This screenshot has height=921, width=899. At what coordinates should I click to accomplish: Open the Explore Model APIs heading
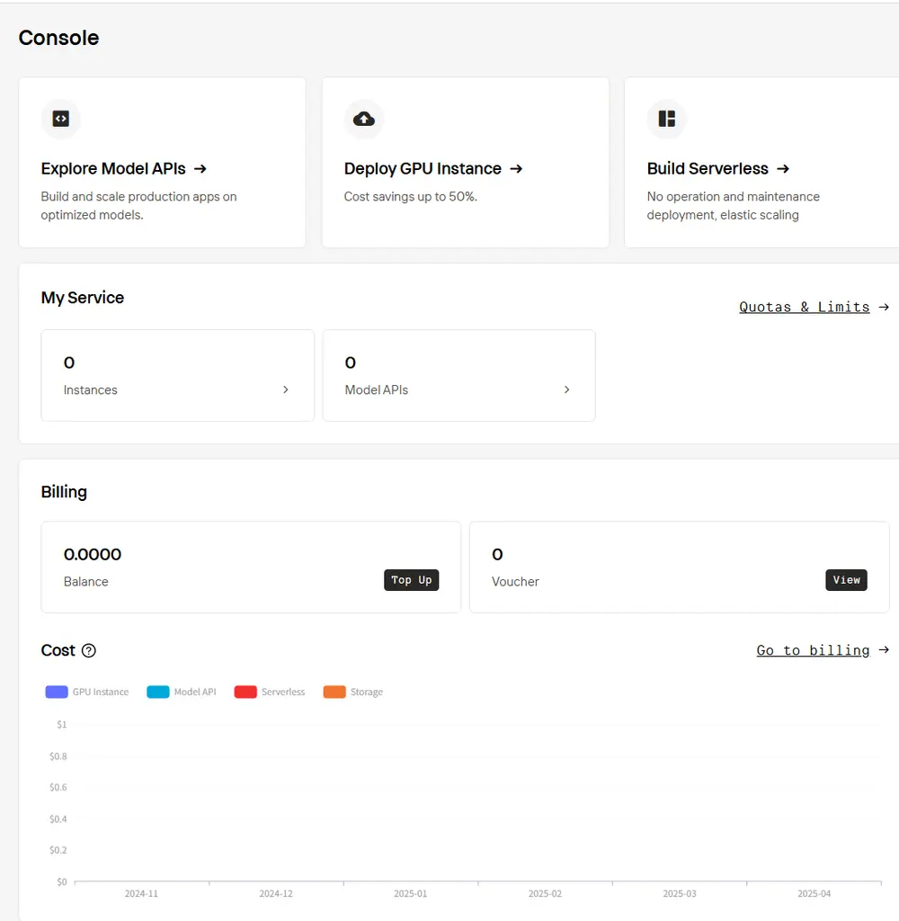pyautogui.click(x=113, y=169)
